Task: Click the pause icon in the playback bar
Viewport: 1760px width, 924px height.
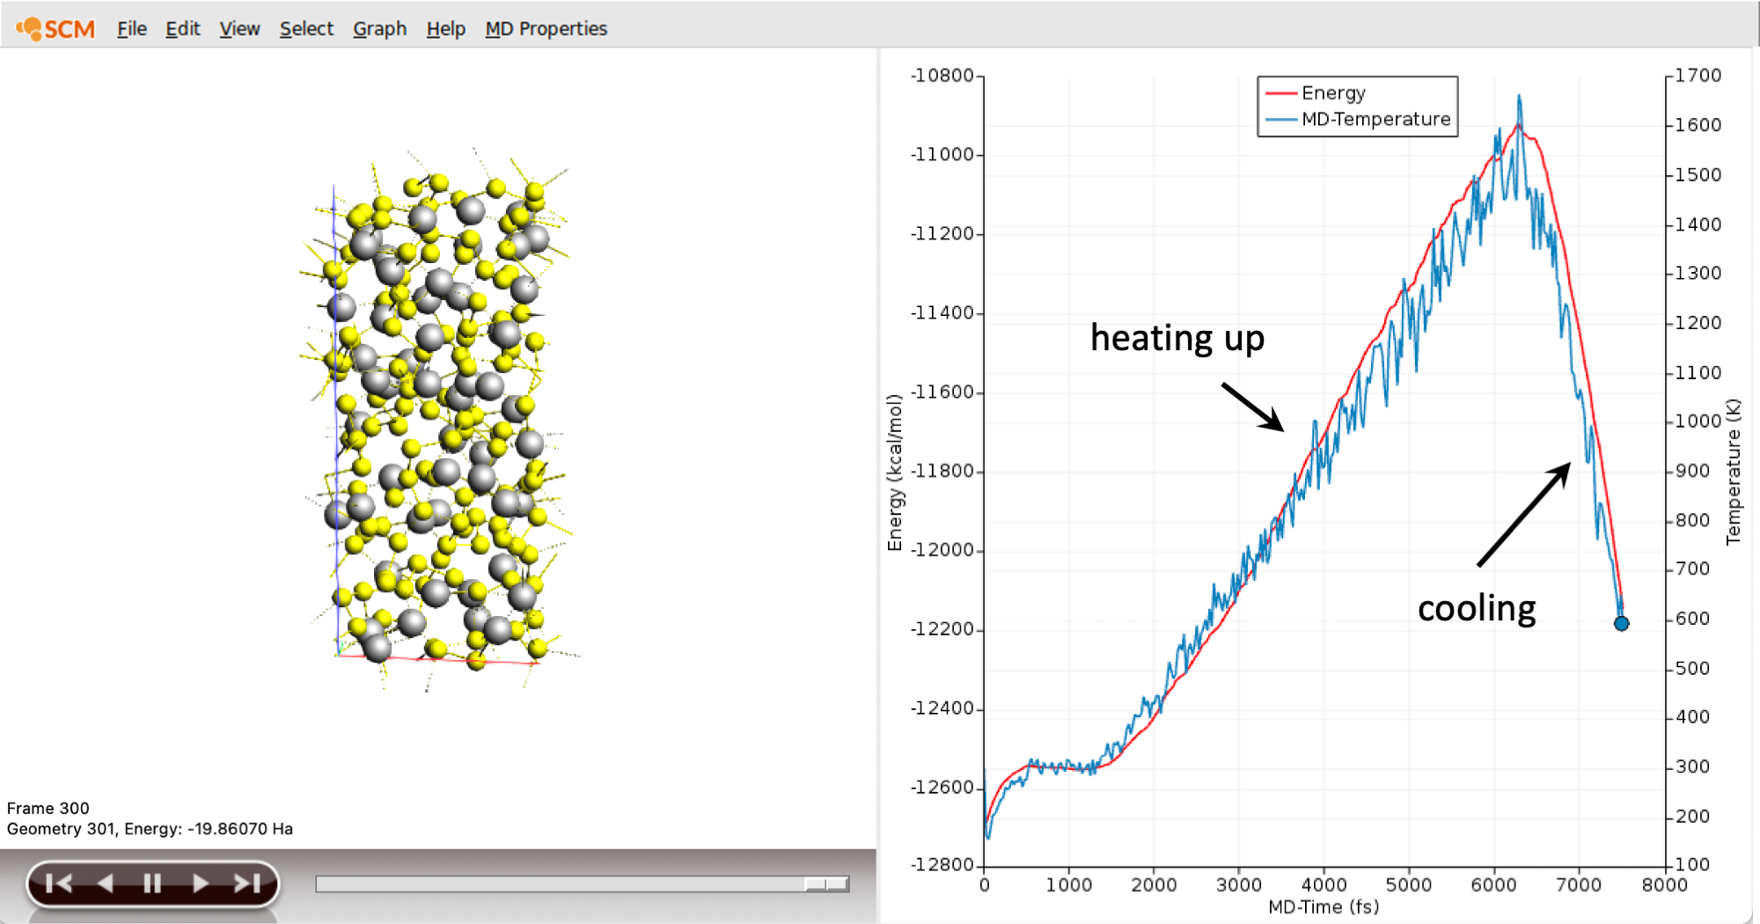Action: click(x=151, y=881)
